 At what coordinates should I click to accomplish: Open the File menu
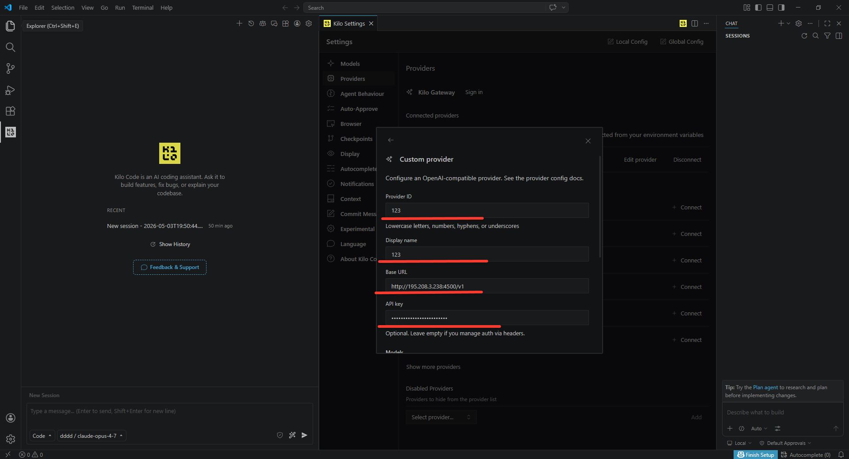[x=23, y=8]
